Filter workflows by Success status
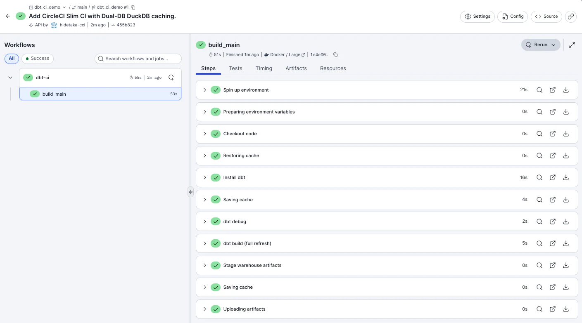Screen dimensions: 582x323 click(38, 59)
